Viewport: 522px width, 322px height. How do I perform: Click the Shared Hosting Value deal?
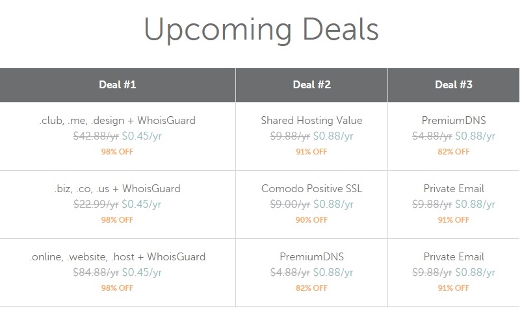point(311,120)
